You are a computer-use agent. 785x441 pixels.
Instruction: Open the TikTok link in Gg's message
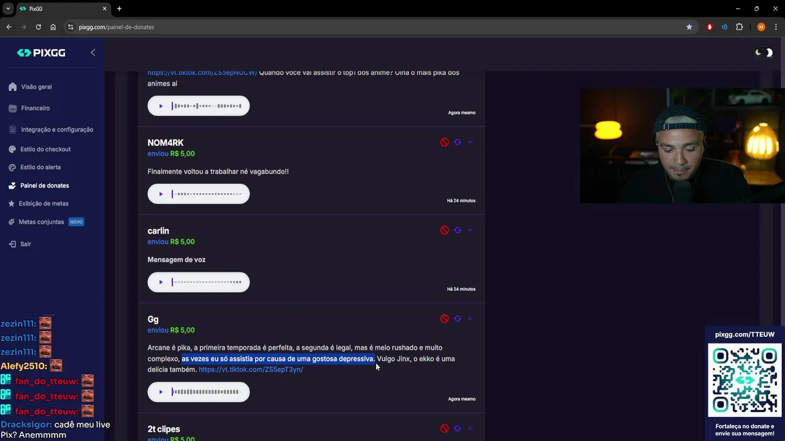point(251,370)
